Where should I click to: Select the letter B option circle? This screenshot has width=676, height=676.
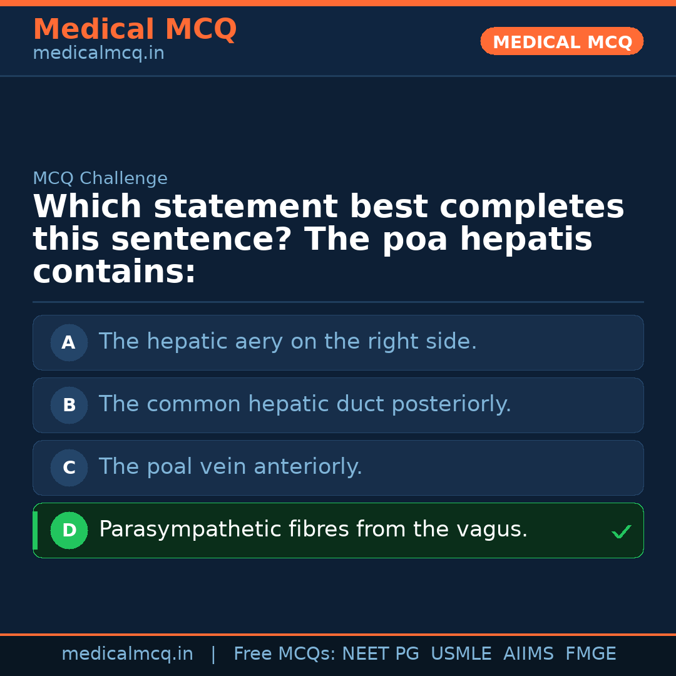(x=69, y=405)
